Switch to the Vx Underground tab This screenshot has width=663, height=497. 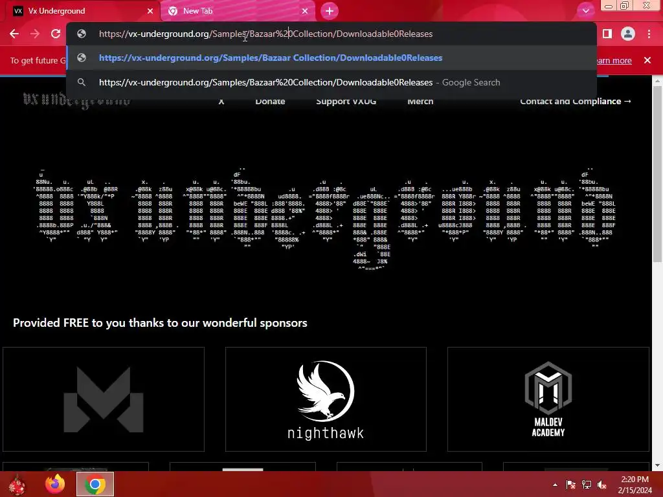pos(80,12)
